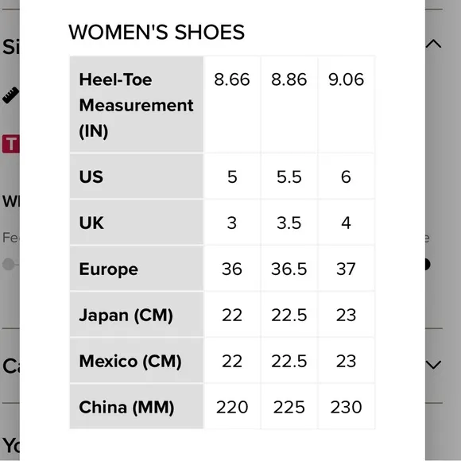Select the WOMEN'S SHOES heading
Screen dimensions: 461x461
[157, 32]
